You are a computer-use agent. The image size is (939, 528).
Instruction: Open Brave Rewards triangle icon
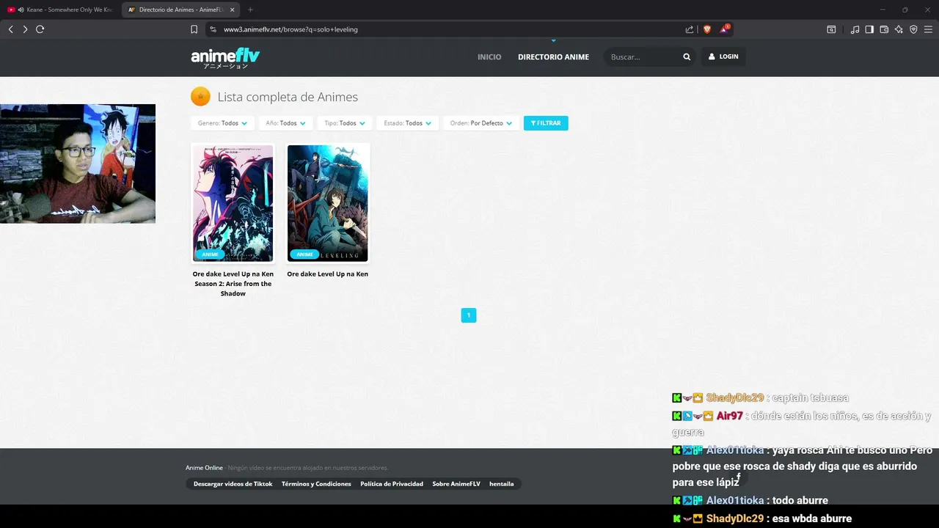click(725, 29)
